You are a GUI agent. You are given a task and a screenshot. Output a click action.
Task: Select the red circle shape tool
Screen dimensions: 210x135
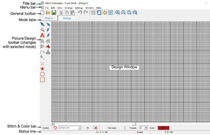pyautogui.click(x=42, y=74)
